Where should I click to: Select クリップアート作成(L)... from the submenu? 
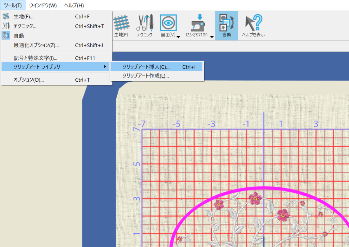coord(146,76)
